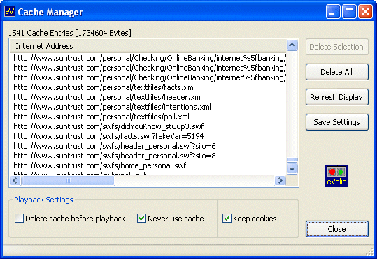The image size is (377, 259).
Task: Toggle the Keep cookies checkbox
Action: [x=227, y=219]
